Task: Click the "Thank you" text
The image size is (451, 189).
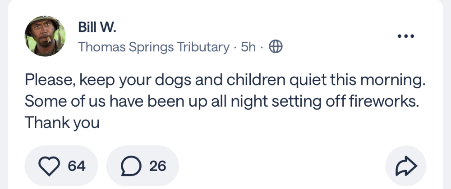Action: (62, 122)
